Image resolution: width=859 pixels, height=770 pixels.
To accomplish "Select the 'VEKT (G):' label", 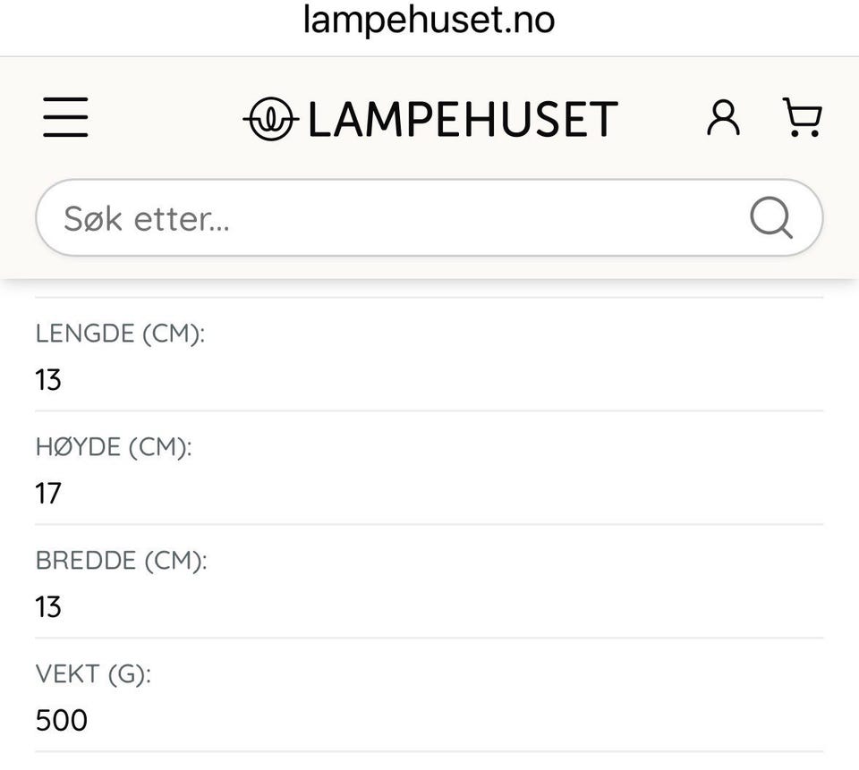I will pos(93,674).
